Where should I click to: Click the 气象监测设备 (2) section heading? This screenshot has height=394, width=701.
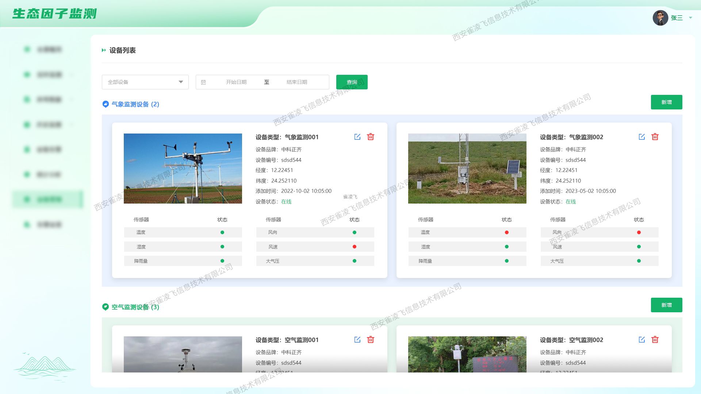[135, 104]
